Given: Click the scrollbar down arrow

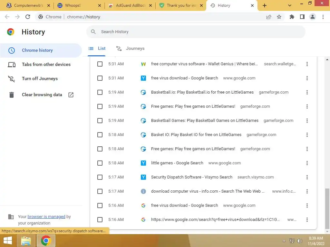Looking at the screenshot, I should coord(327,232).
